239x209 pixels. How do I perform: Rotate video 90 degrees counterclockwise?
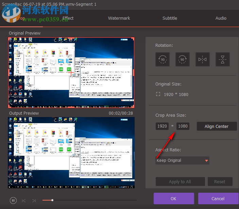[x=163, y=59]
